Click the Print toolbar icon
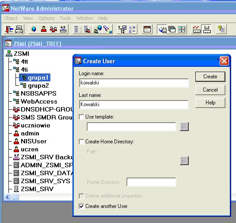The height and width of the screenshot is (223, 236). tap(19, 29)
